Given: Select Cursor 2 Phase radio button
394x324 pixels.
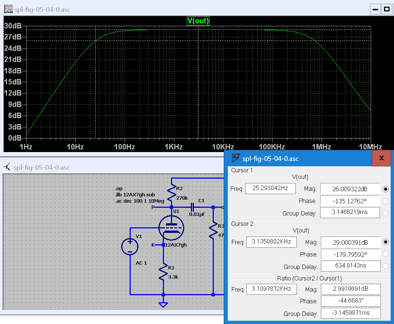Looking at the screenshot, I should [386, 254].
